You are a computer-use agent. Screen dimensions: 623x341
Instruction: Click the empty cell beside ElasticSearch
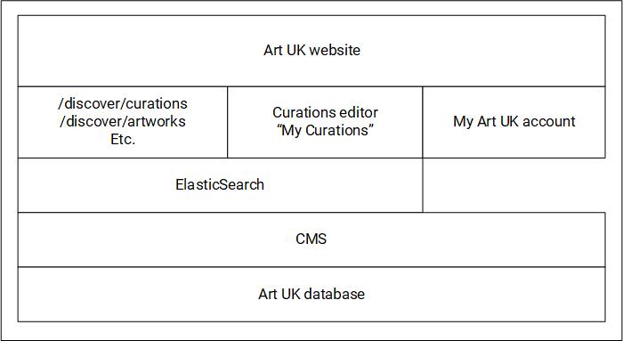(514, 185)
